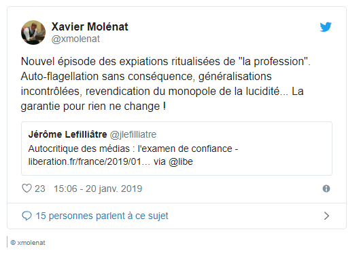
Task: Click the @libe mention
Action: (x=181, y=161)
